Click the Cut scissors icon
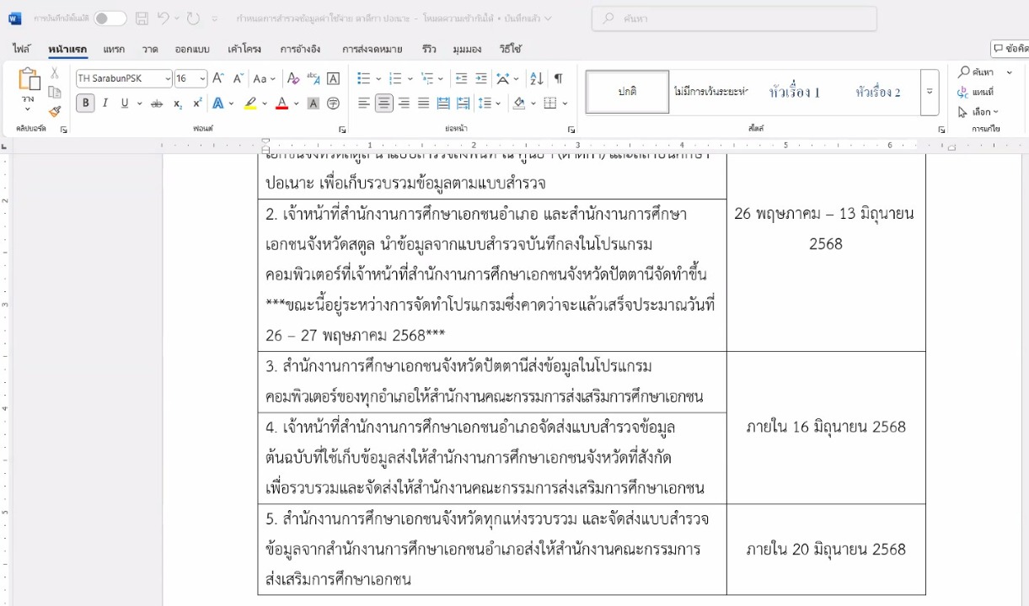 (55, 73)
